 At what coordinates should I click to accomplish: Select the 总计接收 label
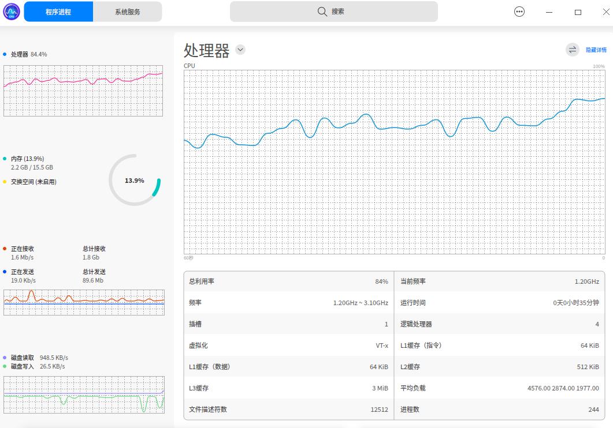coord(94,249)
